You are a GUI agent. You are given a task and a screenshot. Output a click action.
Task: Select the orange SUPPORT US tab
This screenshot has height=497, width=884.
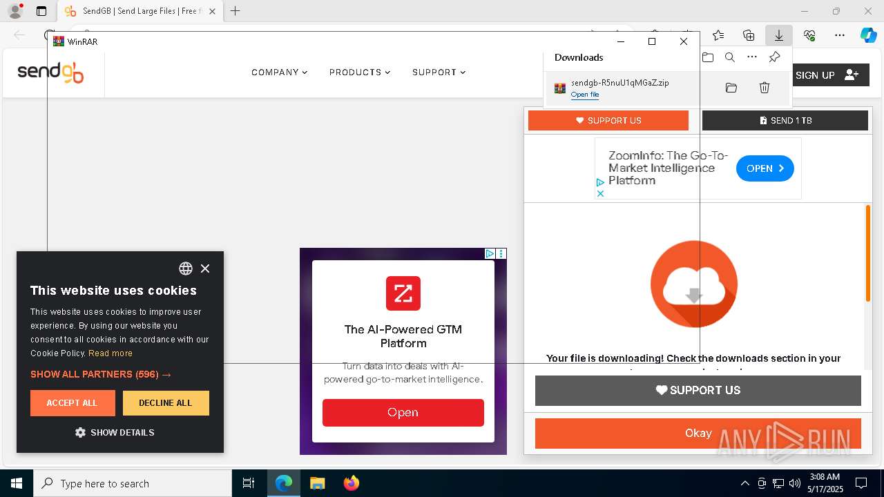coord(608,120)
